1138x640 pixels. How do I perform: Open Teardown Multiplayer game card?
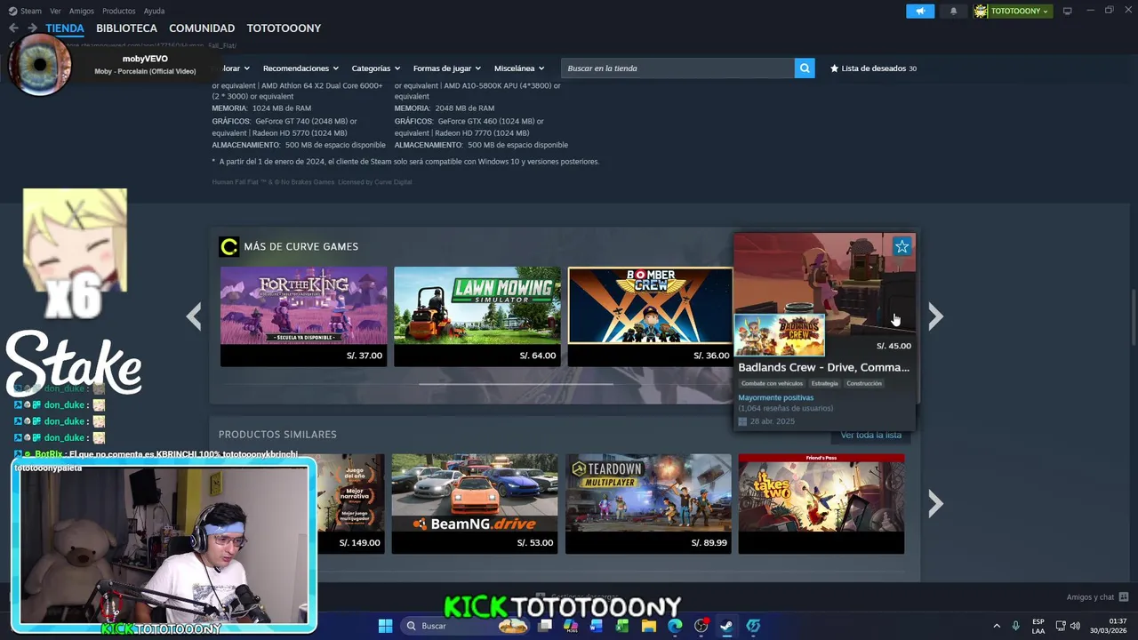648,504
